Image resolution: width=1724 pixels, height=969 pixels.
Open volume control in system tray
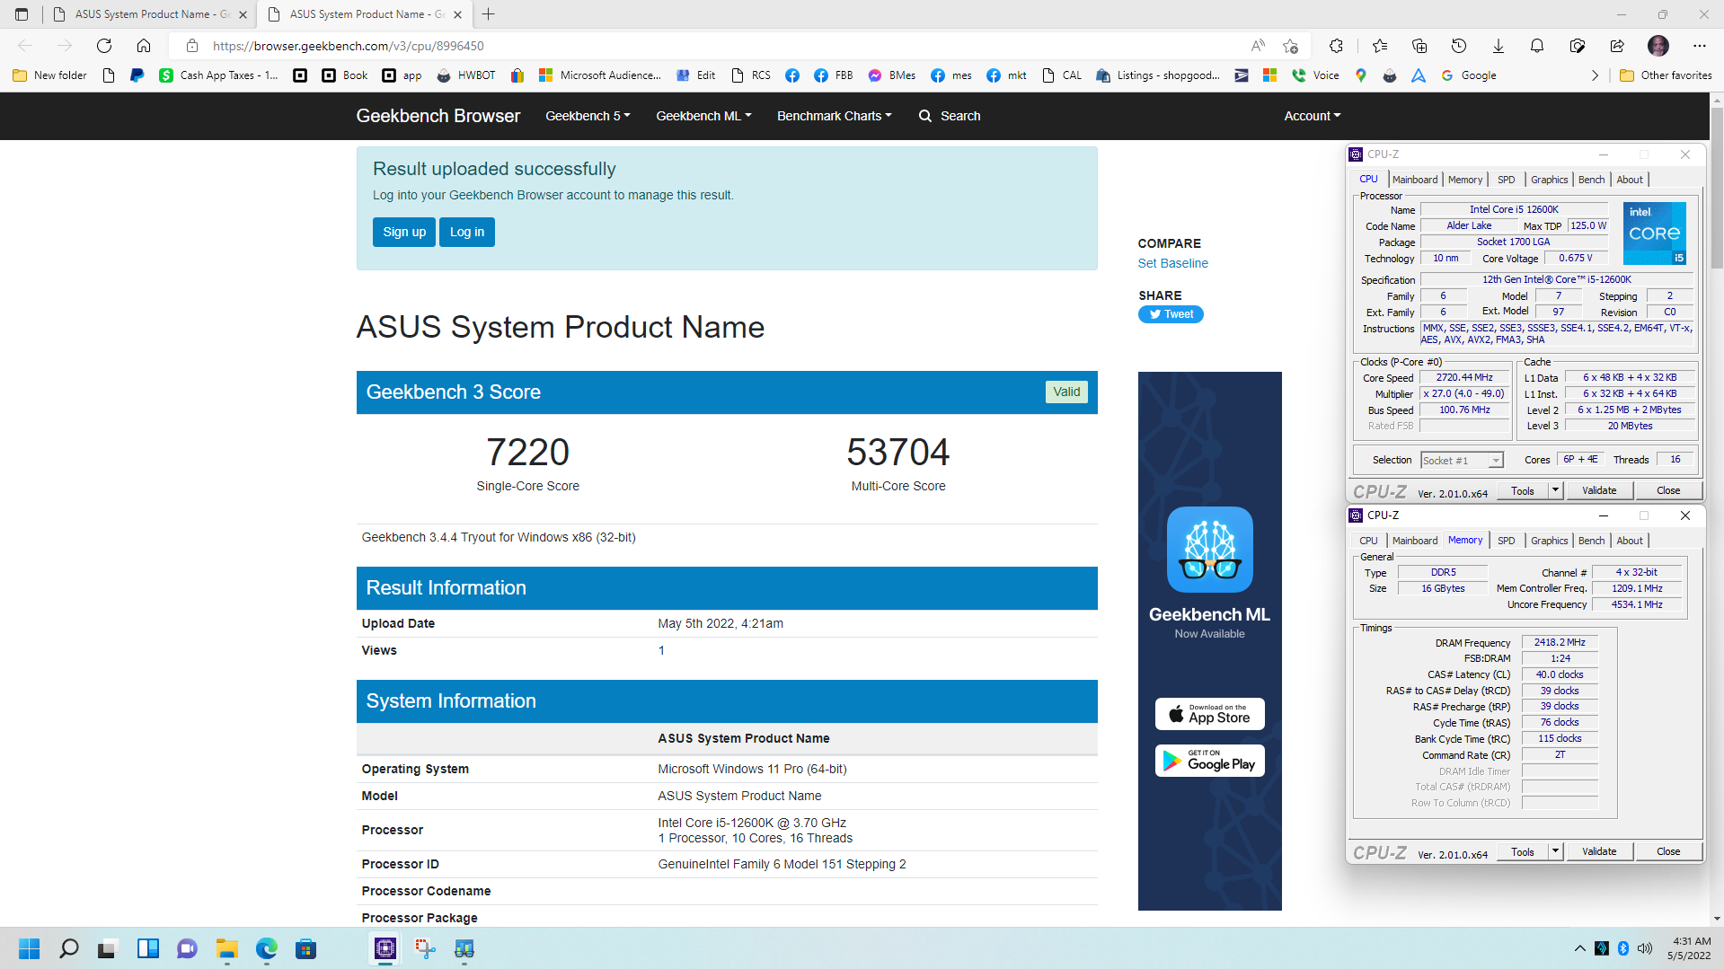1645,948
